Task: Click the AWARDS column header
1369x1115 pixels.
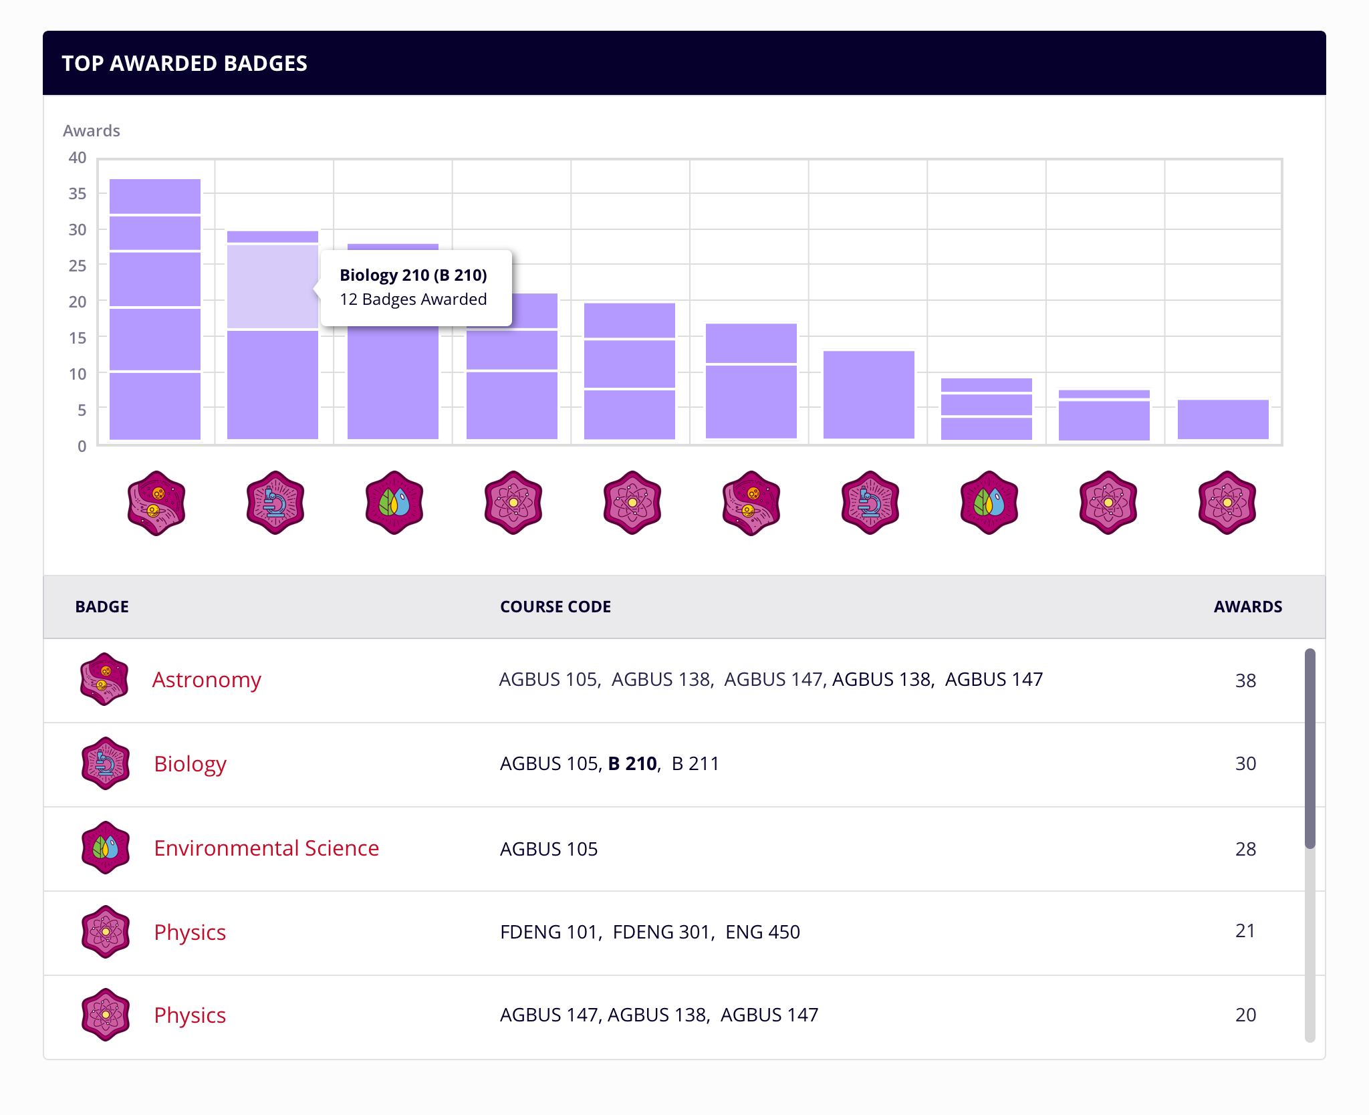Action: [1247, 606]
